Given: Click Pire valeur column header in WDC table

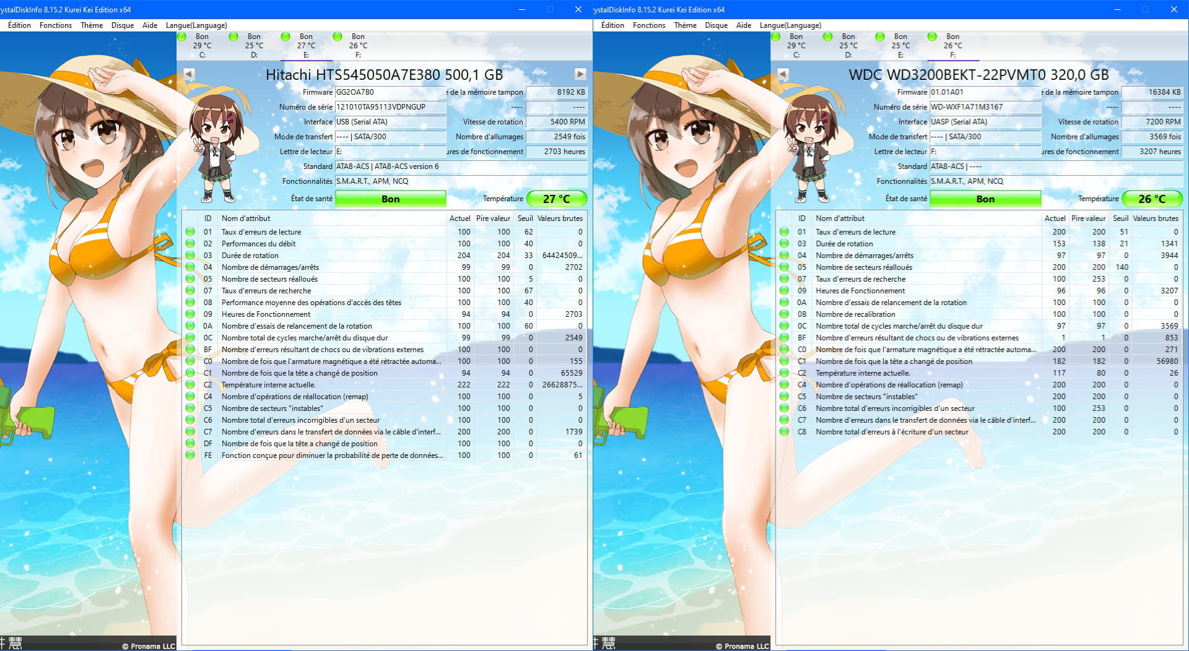Looking at the screenshot, I should 1088,218.
